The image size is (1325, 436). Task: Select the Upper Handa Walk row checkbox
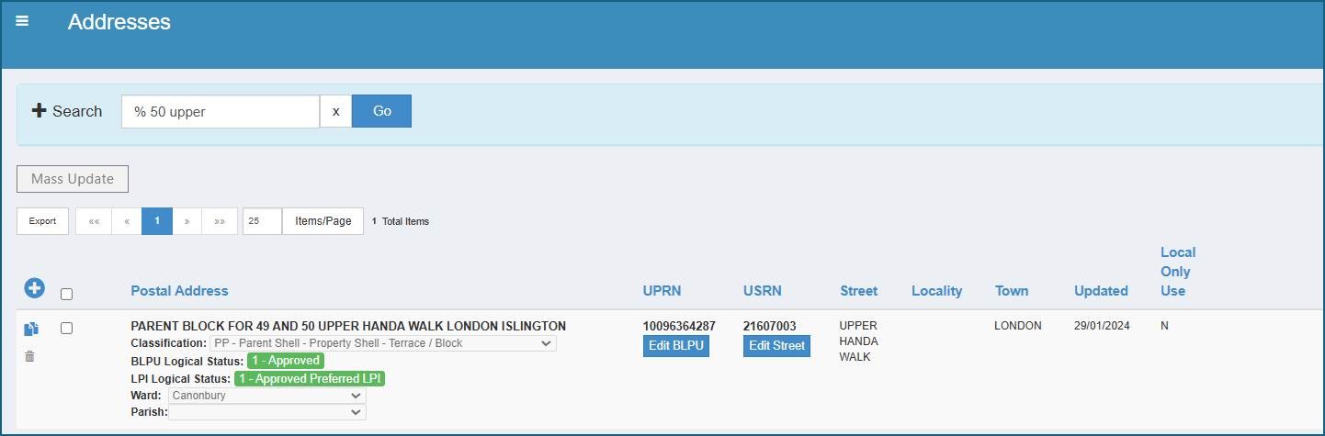coord(66,328)
